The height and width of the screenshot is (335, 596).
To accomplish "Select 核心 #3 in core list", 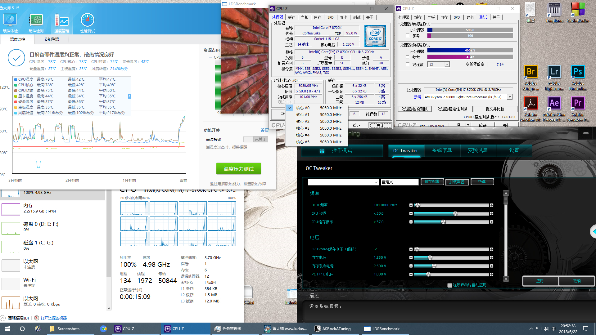I will pos(317,128).
